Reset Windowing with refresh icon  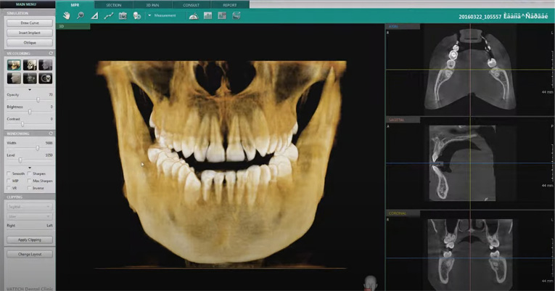pyautogui.click(x=51, y=133)
